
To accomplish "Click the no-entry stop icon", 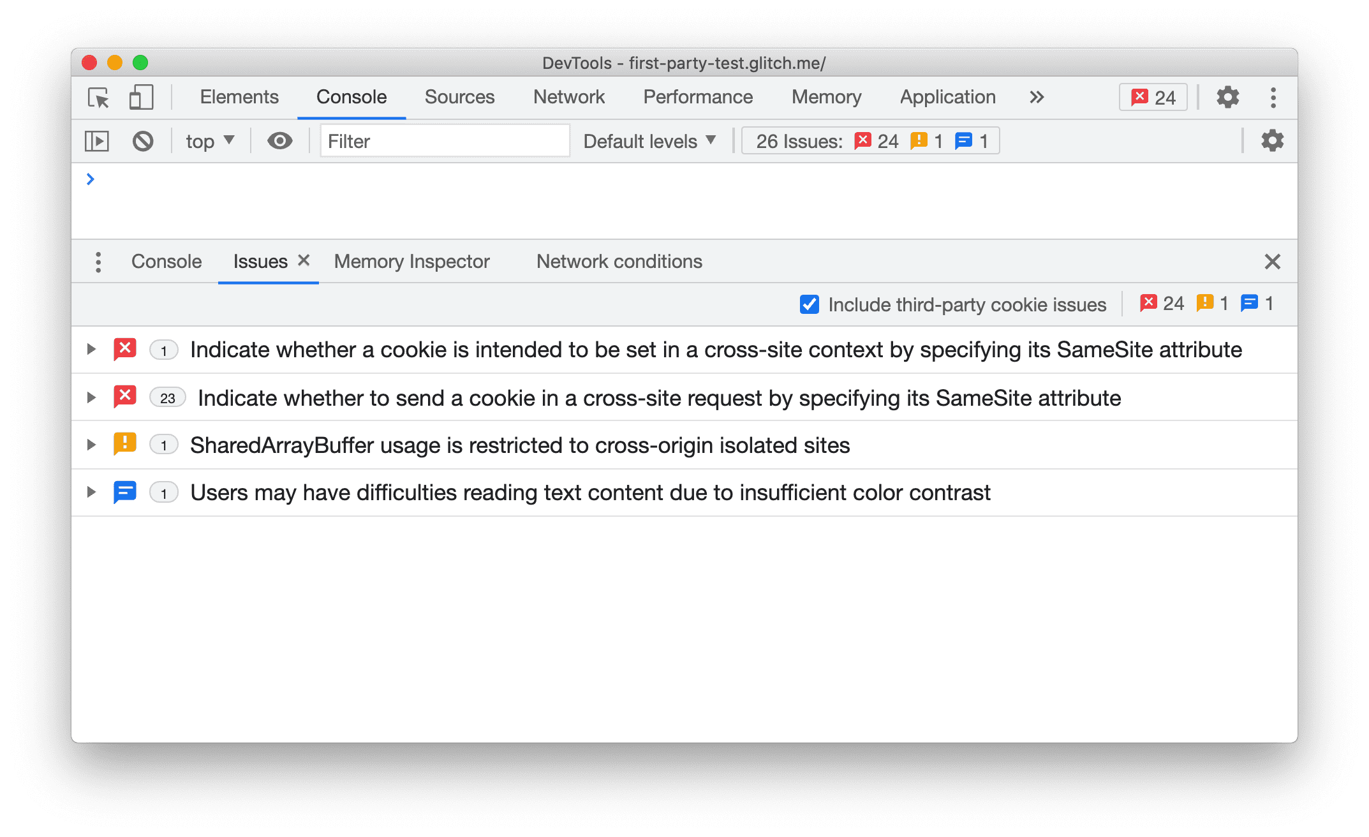I will pyautogui.click(x=145, y=141).
